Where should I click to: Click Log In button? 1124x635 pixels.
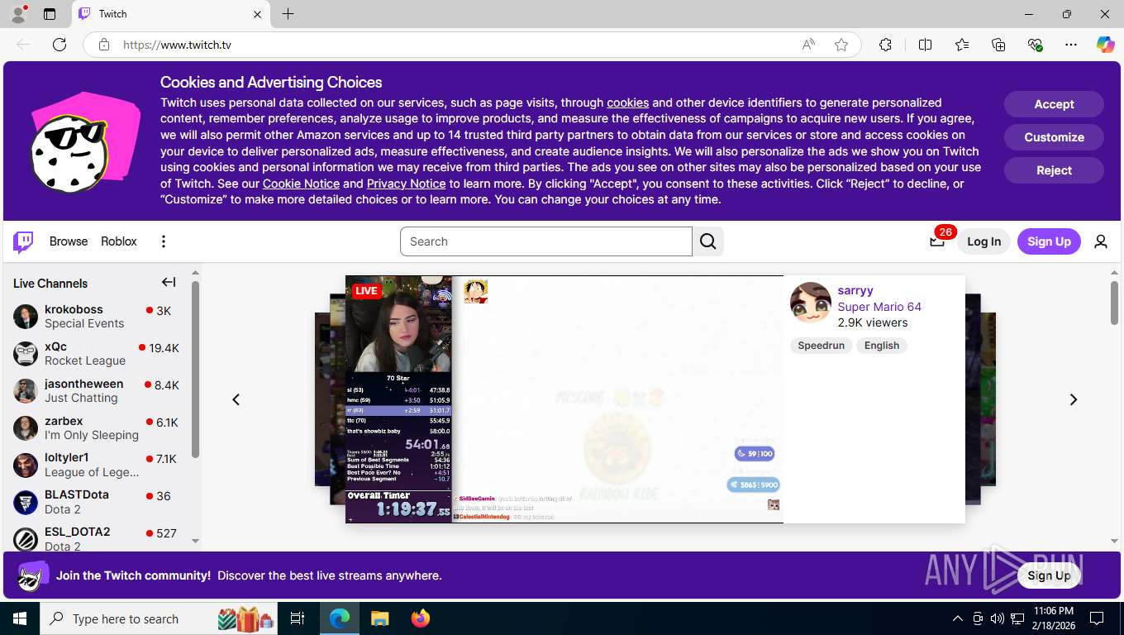(x=983, y=241)
